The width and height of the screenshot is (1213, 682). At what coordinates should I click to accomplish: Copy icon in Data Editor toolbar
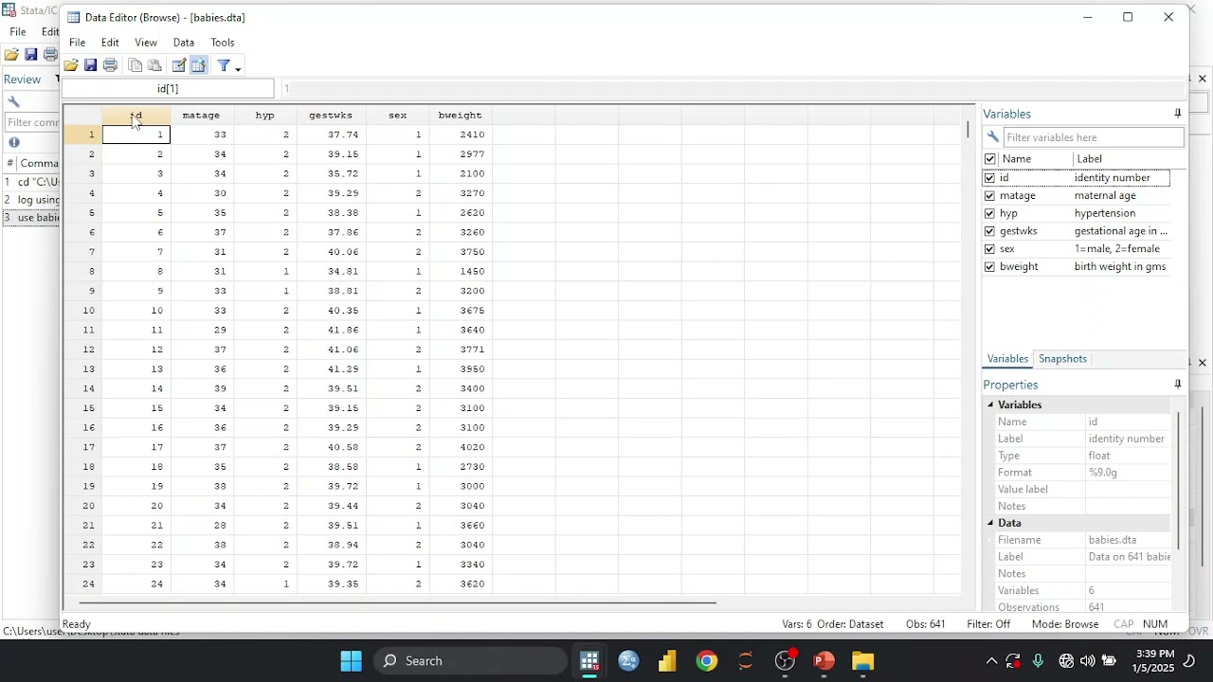pyautogui.click(x=136, y=66)
